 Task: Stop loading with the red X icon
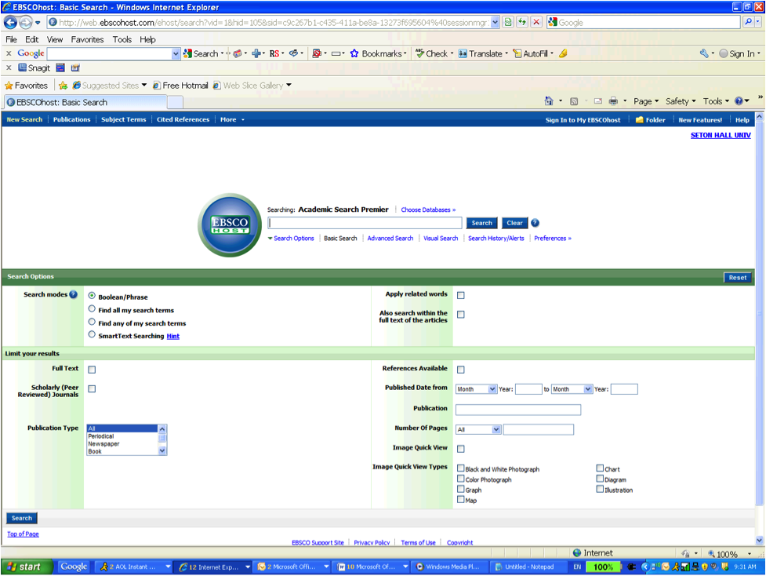pos(536,22)
